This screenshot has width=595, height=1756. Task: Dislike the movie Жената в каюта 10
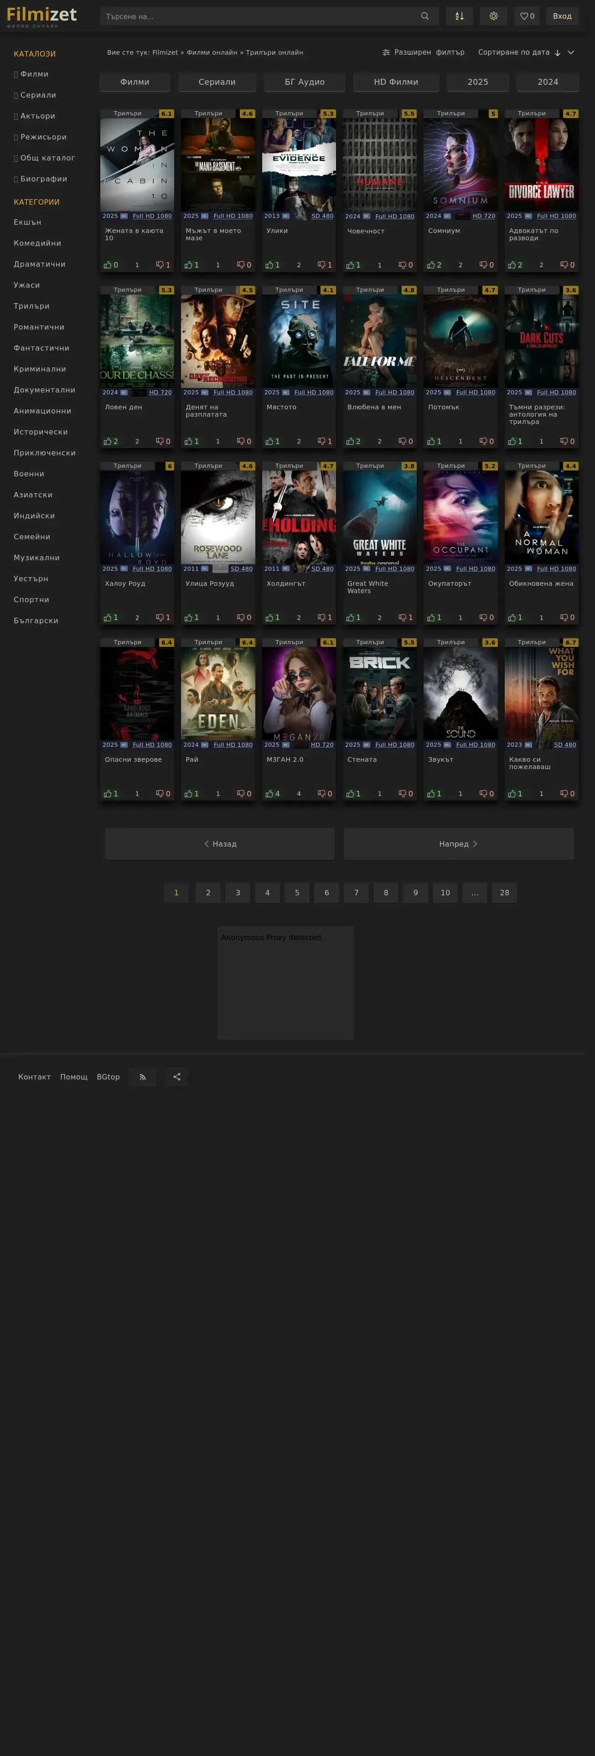point(163,265)
